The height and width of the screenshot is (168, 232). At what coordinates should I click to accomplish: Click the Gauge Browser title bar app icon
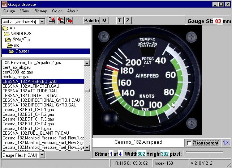4,4
